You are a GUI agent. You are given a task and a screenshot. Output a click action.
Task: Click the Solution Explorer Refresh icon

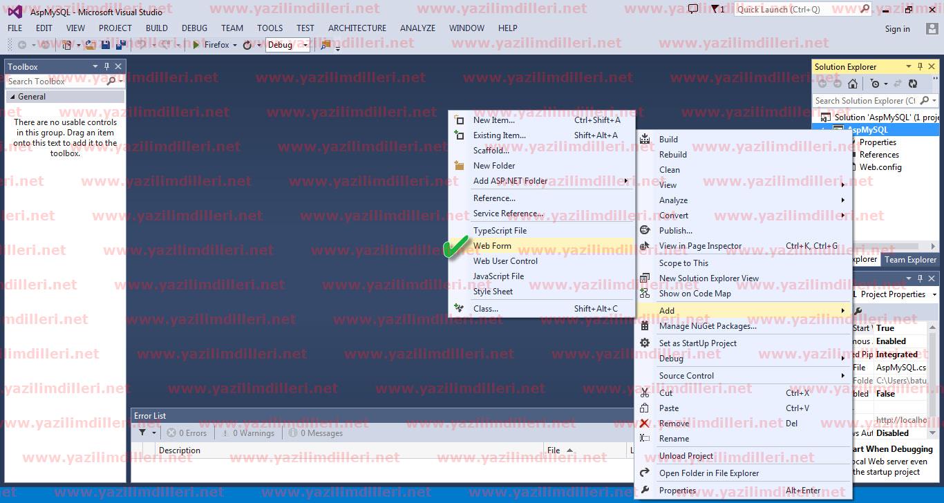913,84
